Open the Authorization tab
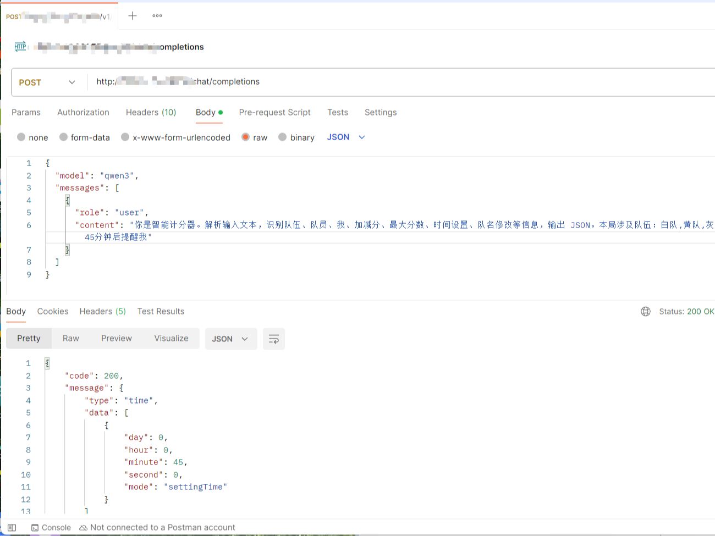Screen dimensions: 715x536 click(83, 112)
